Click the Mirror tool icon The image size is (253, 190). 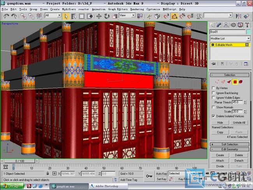tap(238, 16)
